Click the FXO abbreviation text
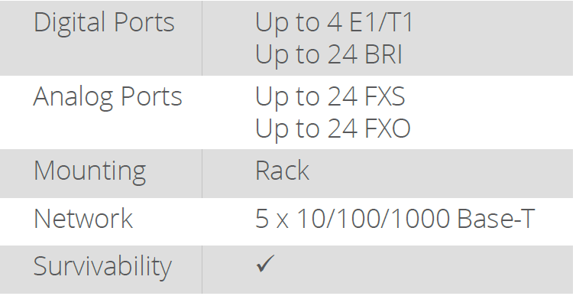This screenshot has width=576, height=296. [388, 128]
